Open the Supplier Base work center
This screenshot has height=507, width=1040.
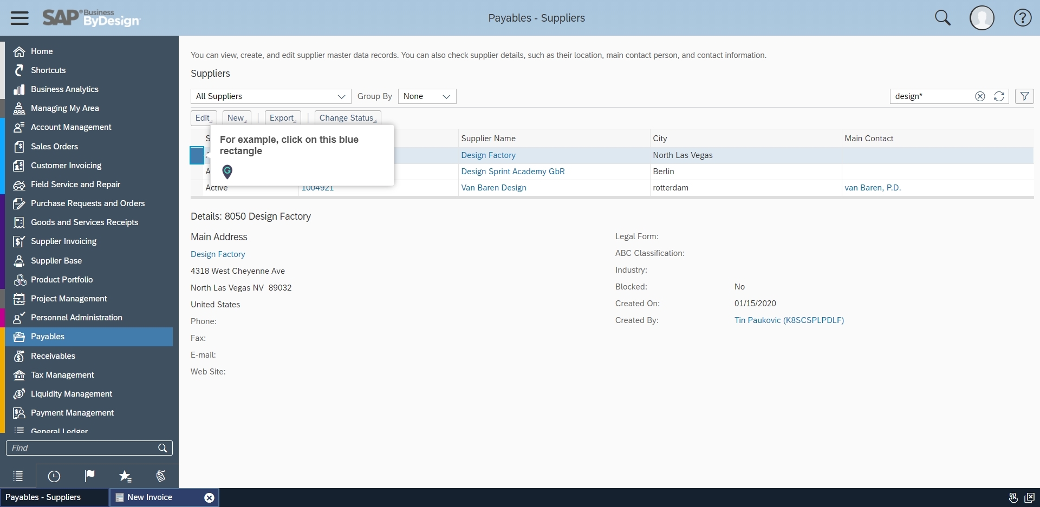tap(89, 261)
